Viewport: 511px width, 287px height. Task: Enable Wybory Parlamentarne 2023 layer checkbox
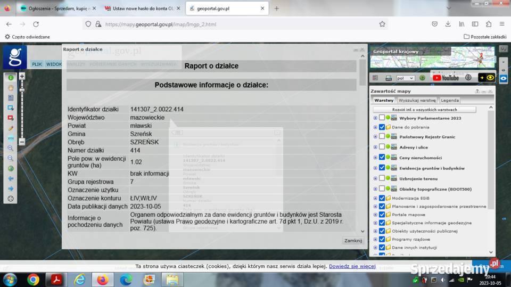[x=382, y=118]
